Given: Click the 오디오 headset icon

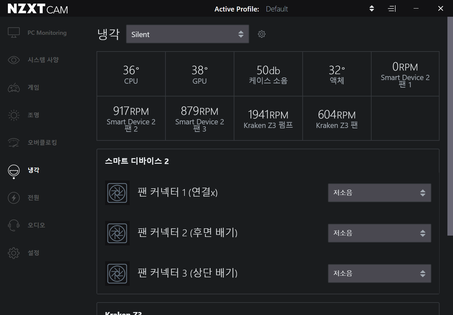Looking at the screenshot, I should [14, 225].
